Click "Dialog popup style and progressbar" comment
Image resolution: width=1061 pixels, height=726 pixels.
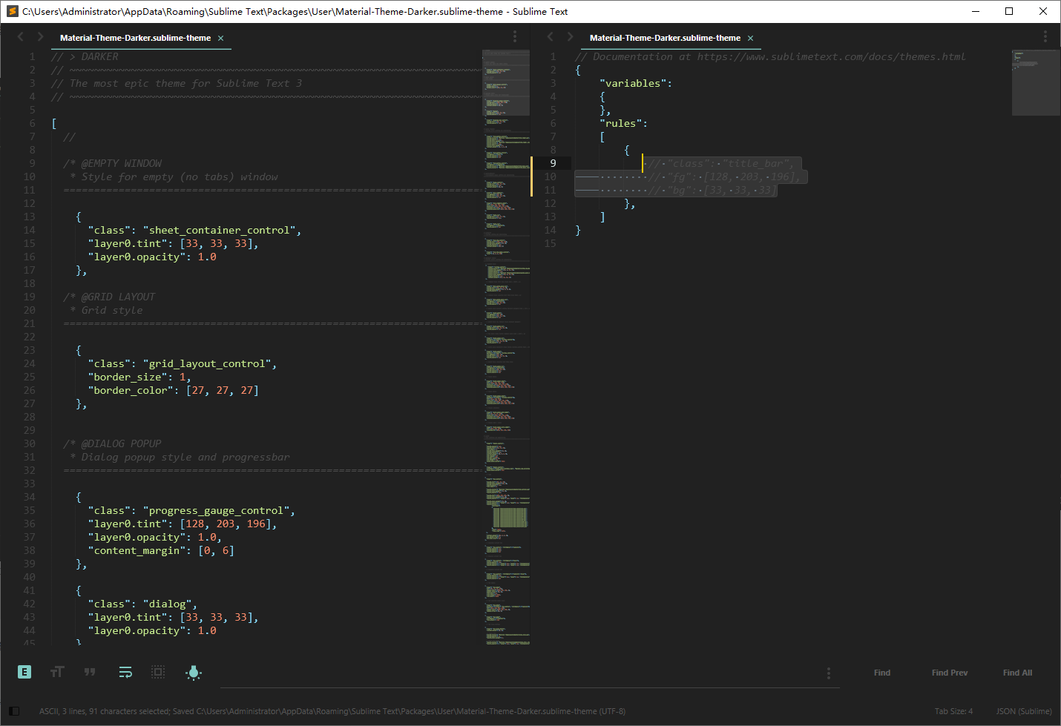coord(185,457)
